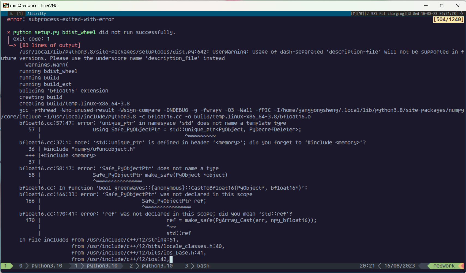Maximize the TigerVNC window
This screenshot has height=273, width=466.
(442, 5)
